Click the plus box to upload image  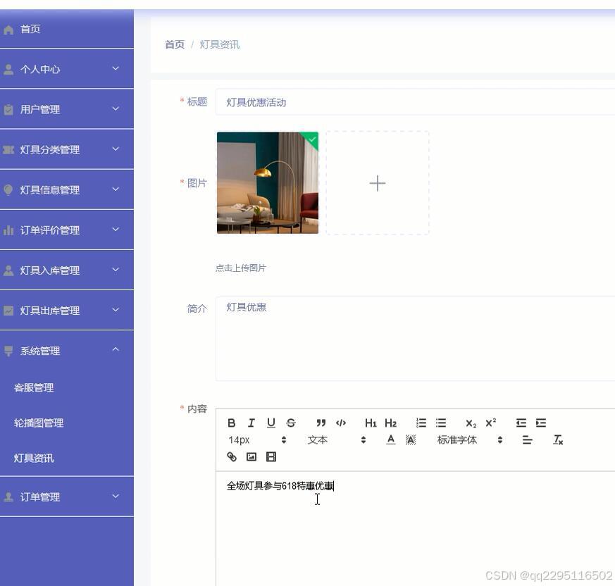(x=378, y=183)
